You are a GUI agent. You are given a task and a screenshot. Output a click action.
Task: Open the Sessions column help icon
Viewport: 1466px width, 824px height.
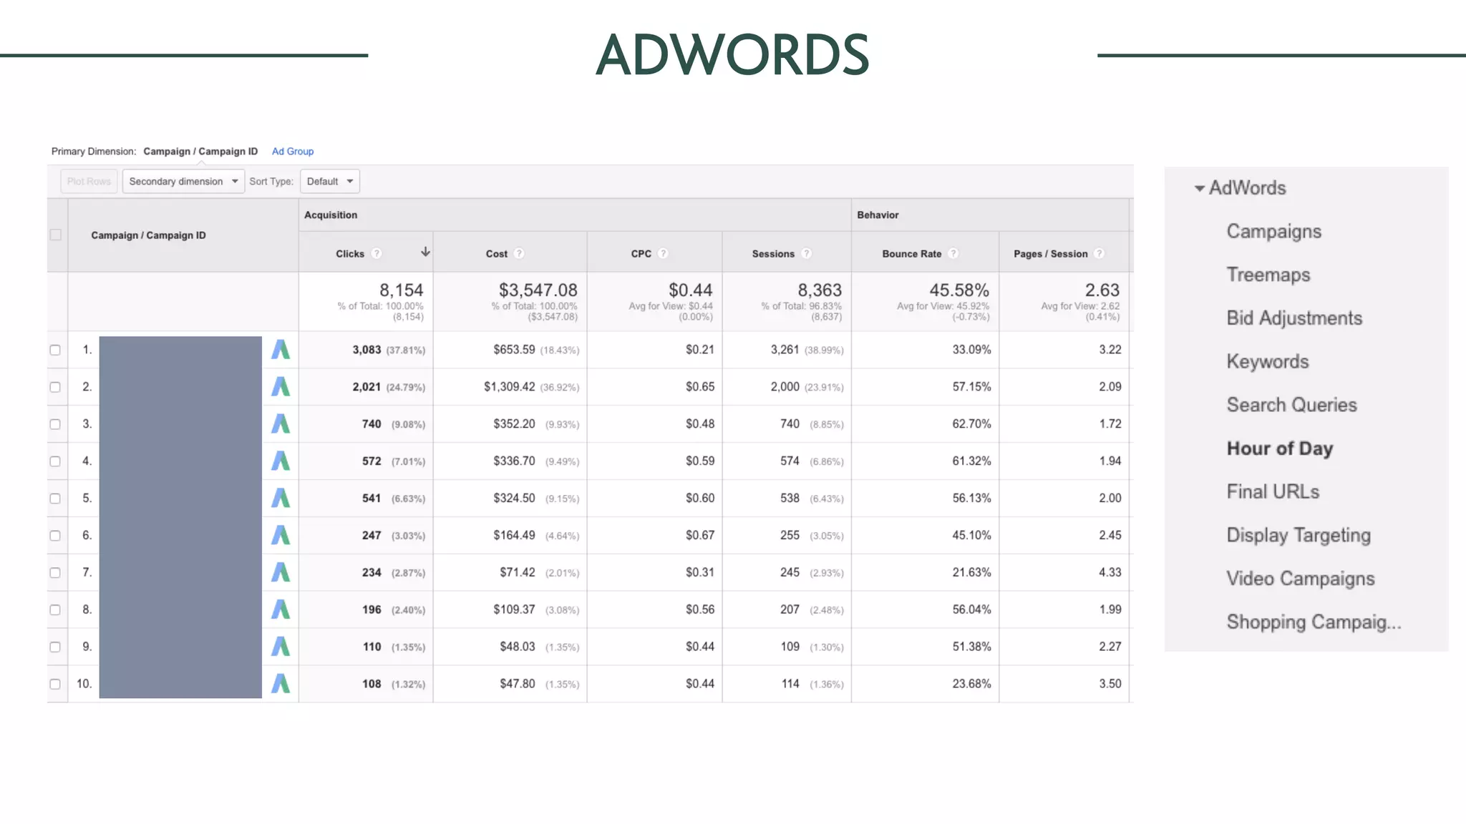tap(806, 253)
